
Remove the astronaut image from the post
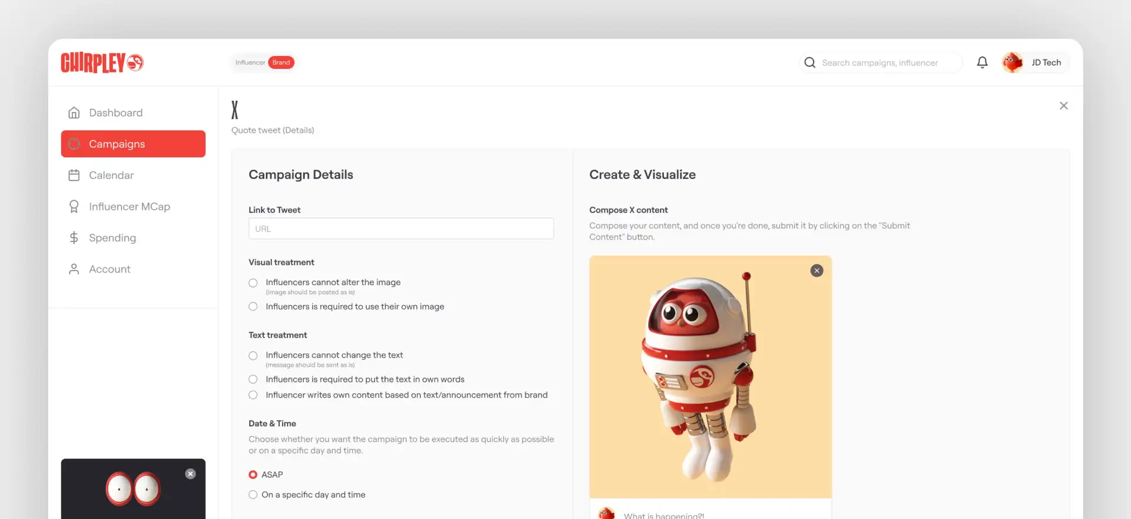(816, 270)
